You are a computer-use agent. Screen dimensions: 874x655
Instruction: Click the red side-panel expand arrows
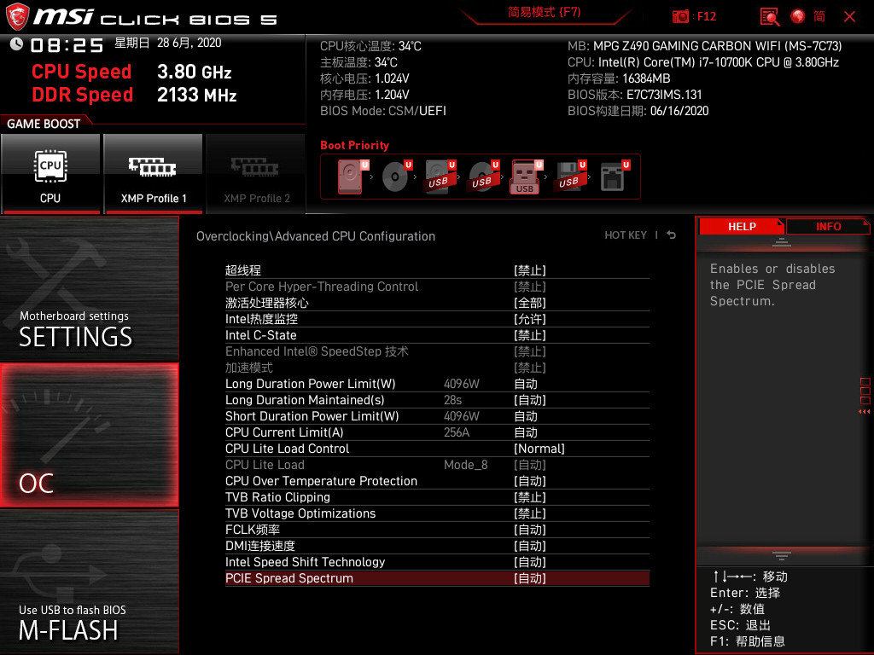[865, 412]
